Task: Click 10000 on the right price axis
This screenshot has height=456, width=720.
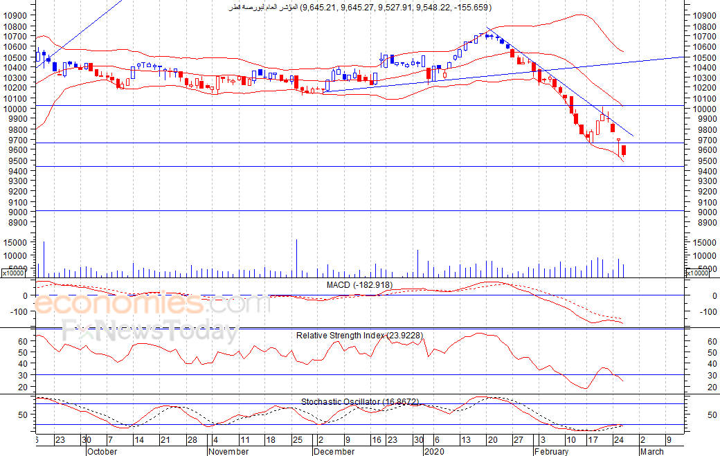Action: (x=704, y=109)
